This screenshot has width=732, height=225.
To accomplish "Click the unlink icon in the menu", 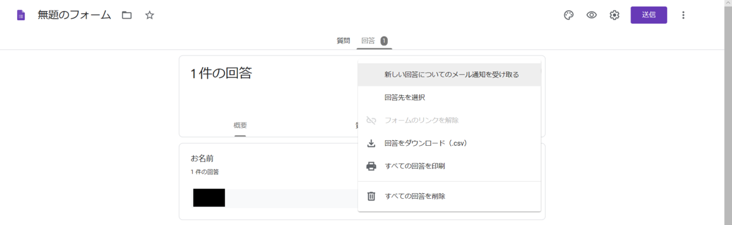I will click(371, 120).
